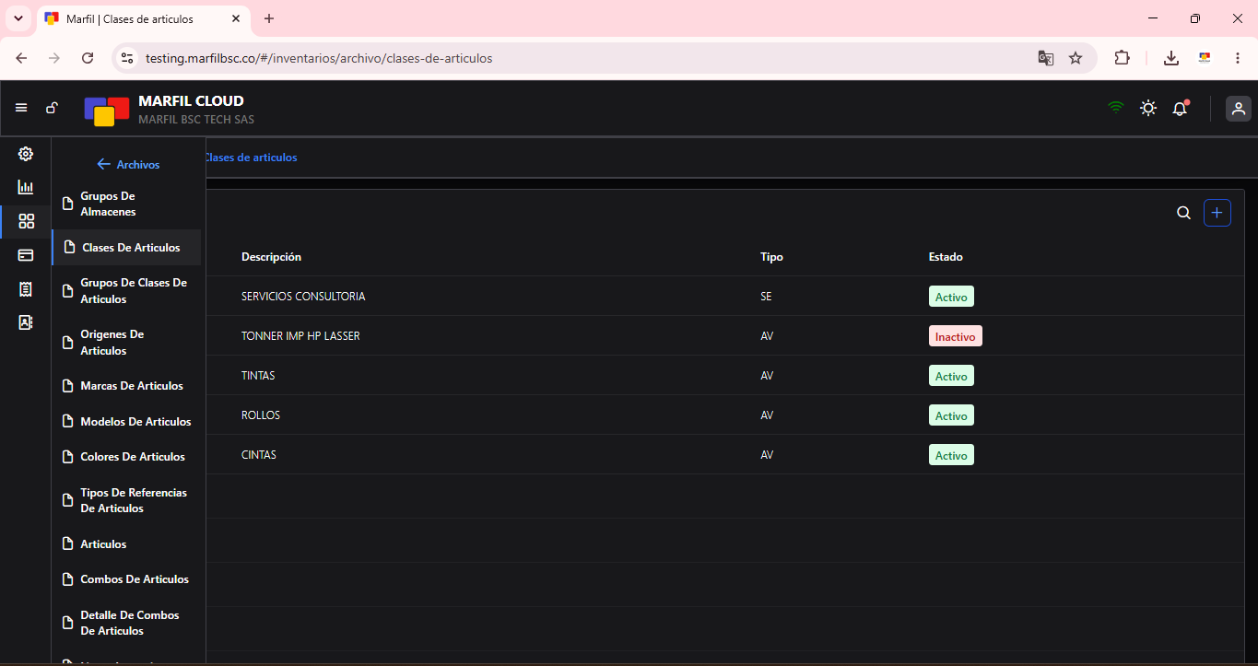Open Chrome three-dot menu
The width and height of the screenshot is (1258, 666).
click(x=1237, y=58)
